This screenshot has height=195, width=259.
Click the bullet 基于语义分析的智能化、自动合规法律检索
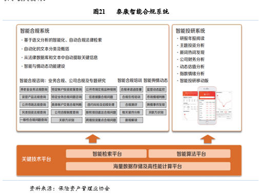pyautogui.click(x=62, y=40)
